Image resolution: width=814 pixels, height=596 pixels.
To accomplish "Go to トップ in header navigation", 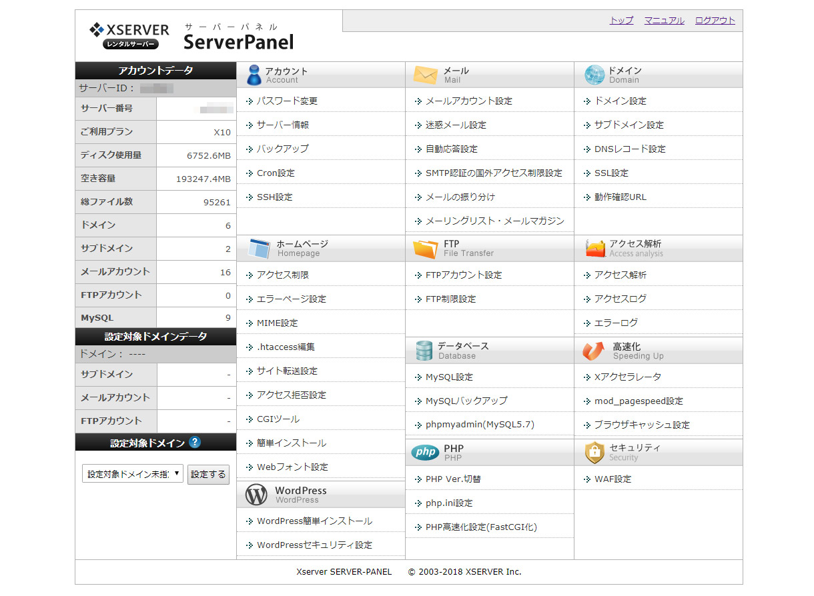I will pyautogui.click(x=621, y=21).
